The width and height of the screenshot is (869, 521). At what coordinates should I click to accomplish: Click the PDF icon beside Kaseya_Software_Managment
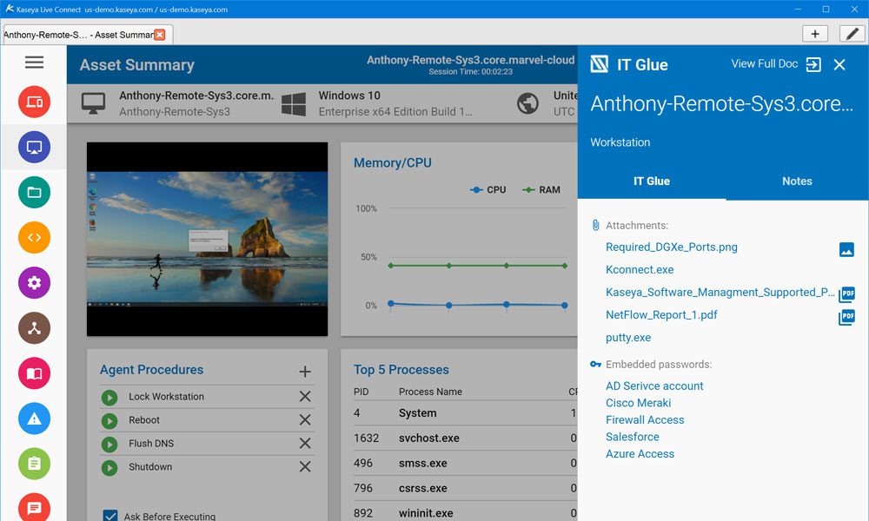(x=846, y=294)
